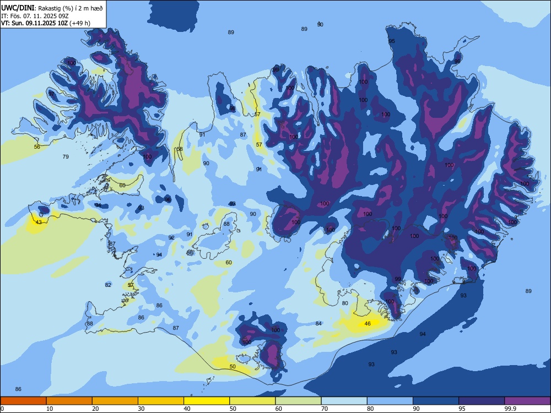Screen dimensions: 551x413
Task: Click the map humidity value '92'
Action: click(x=171, y=238)
